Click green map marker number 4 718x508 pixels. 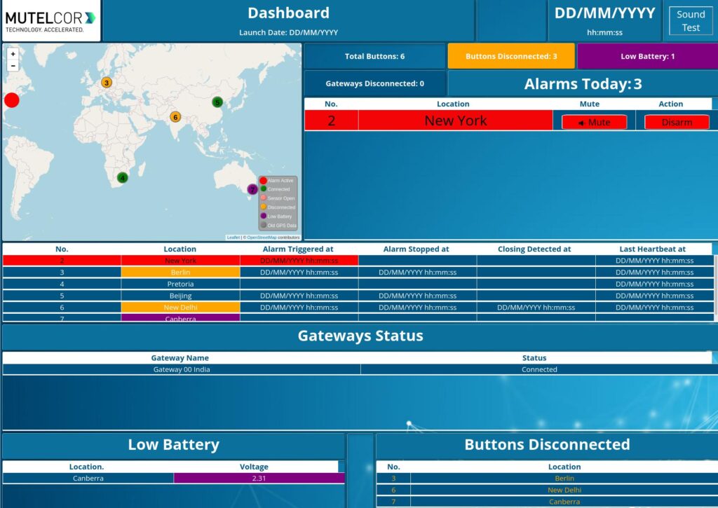123,178
